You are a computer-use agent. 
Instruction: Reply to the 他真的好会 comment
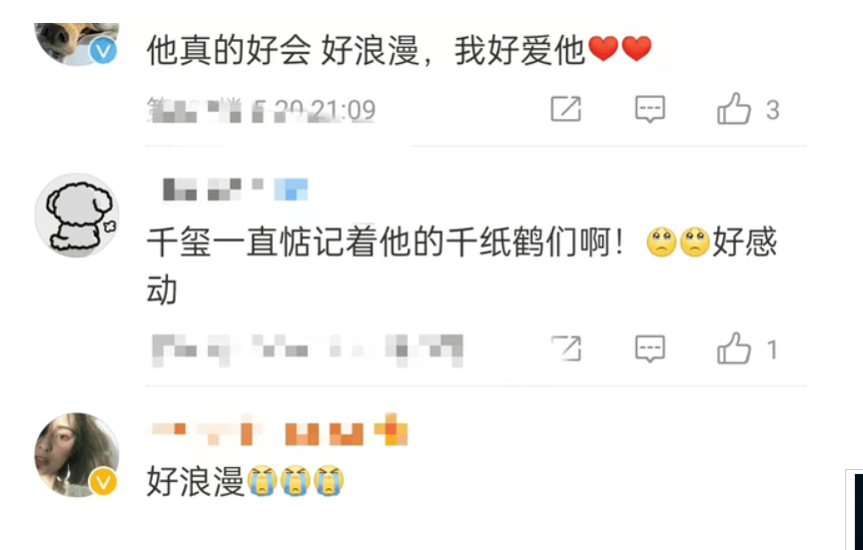(650, 109)
